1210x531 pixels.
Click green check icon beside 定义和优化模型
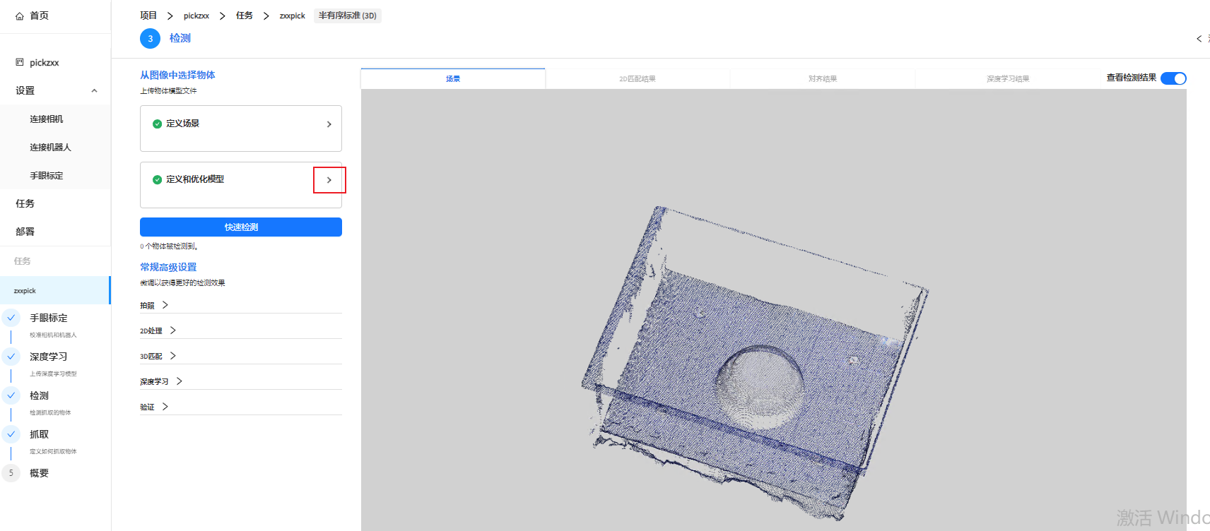pos(157,179)
